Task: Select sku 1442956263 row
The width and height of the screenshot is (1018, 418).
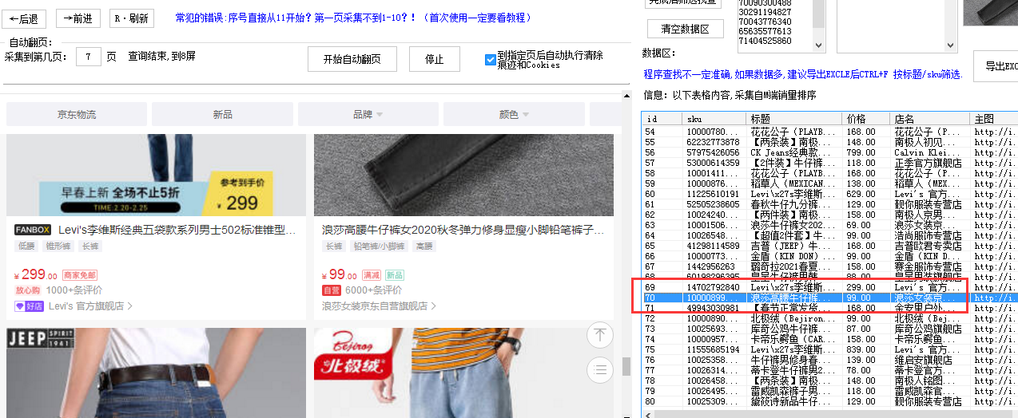Action: 829,266
